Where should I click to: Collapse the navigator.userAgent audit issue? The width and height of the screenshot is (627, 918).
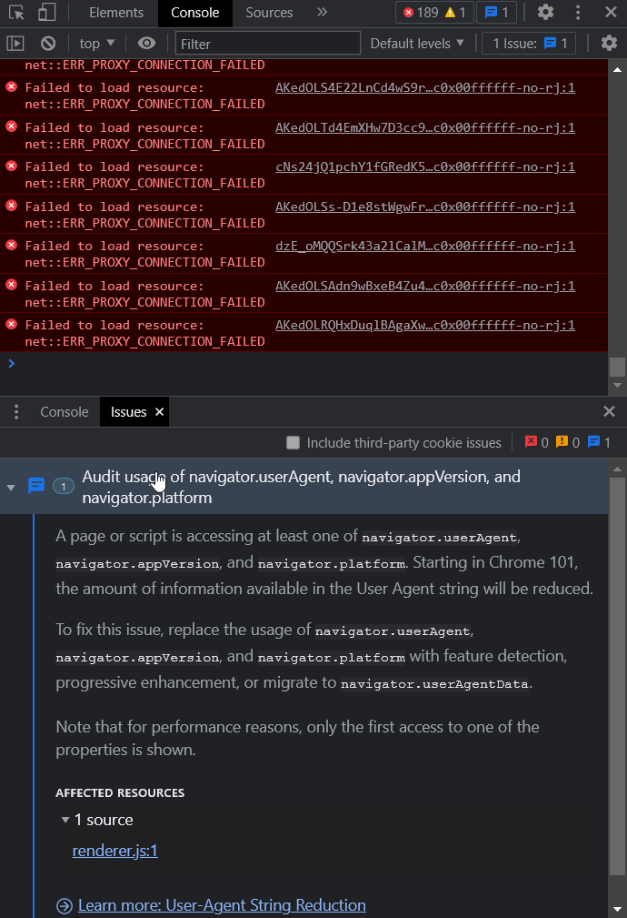tap(10, 485)
